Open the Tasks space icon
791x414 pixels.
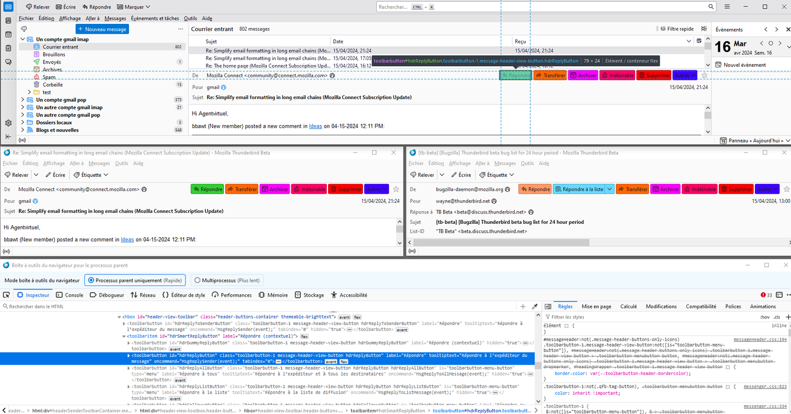click(x=8, y=48)
